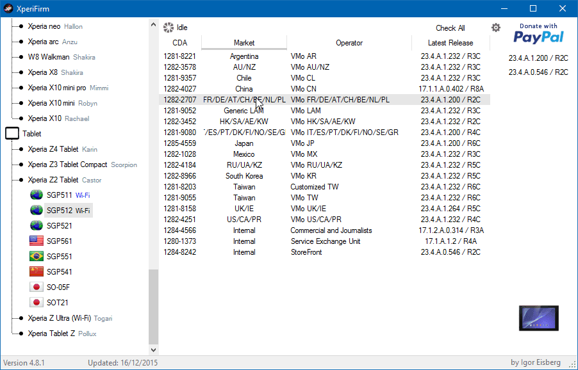
Task: Select the VMo FR/DE/AT/CH/BE/NL/PL row
Action: 324,100
